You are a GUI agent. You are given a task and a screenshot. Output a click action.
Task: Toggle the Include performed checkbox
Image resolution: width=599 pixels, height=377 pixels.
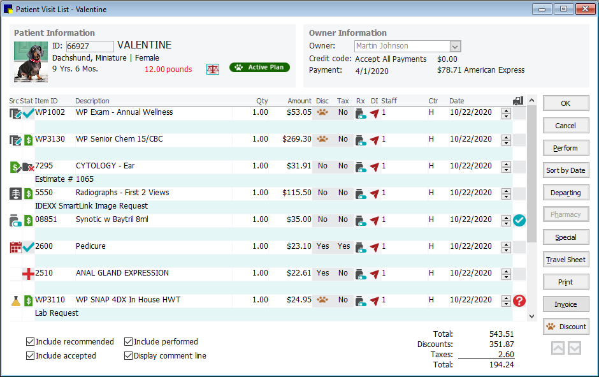tap(127, 341)
